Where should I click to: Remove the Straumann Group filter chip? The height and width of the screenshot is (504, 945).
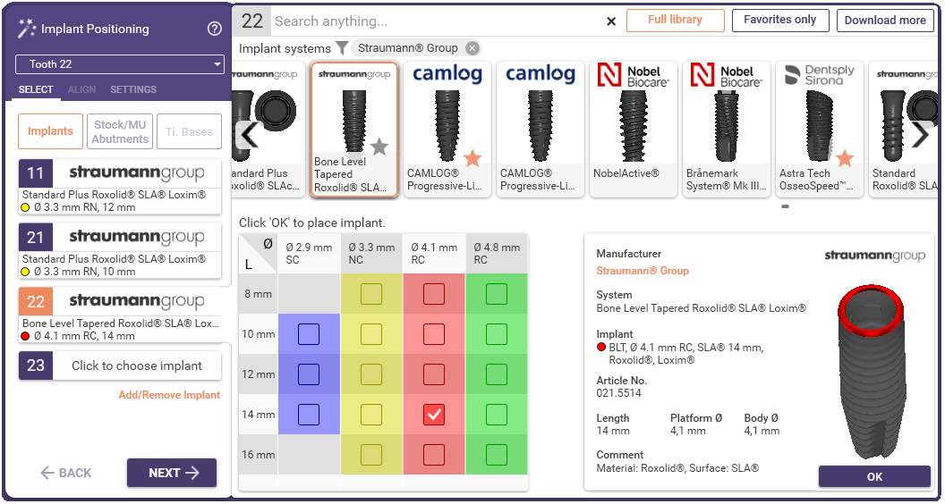point(472,48)
